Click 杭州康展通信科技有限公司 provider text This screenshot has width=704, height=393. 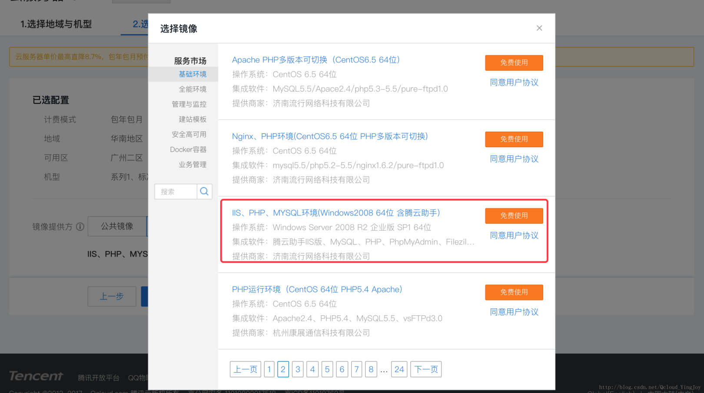(x=321, y=333)
